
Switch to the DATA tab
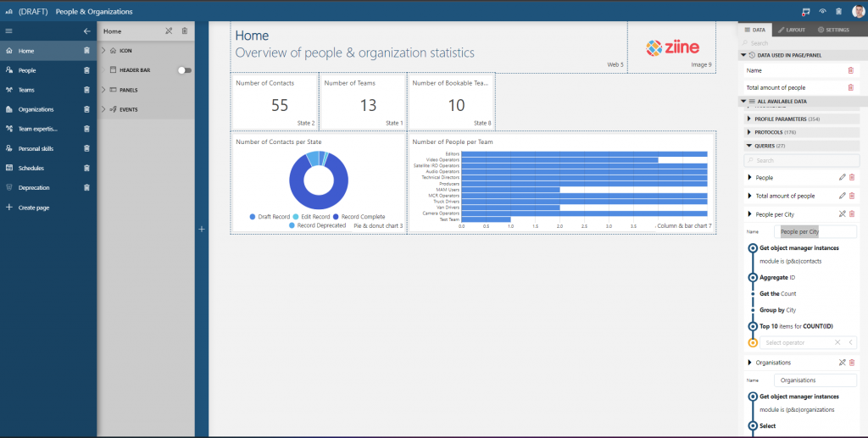754,30
